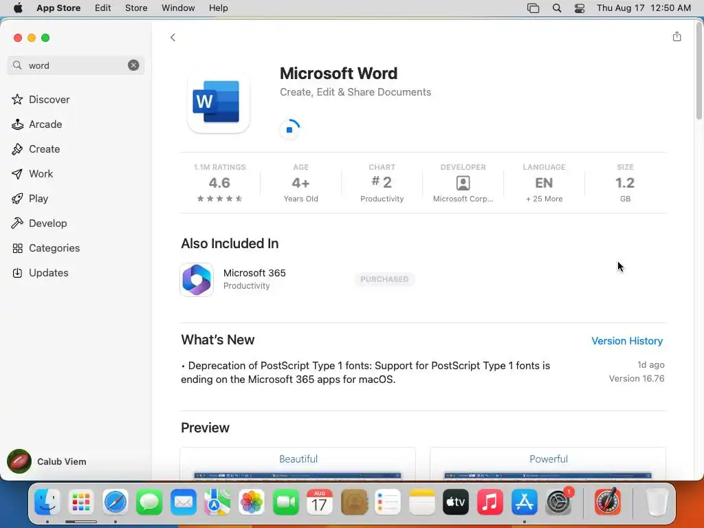
Task: Open the Store menu
Action: click(136, 8)
